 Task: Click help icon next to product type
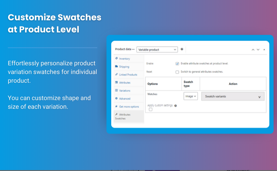[x=182, y=49]
